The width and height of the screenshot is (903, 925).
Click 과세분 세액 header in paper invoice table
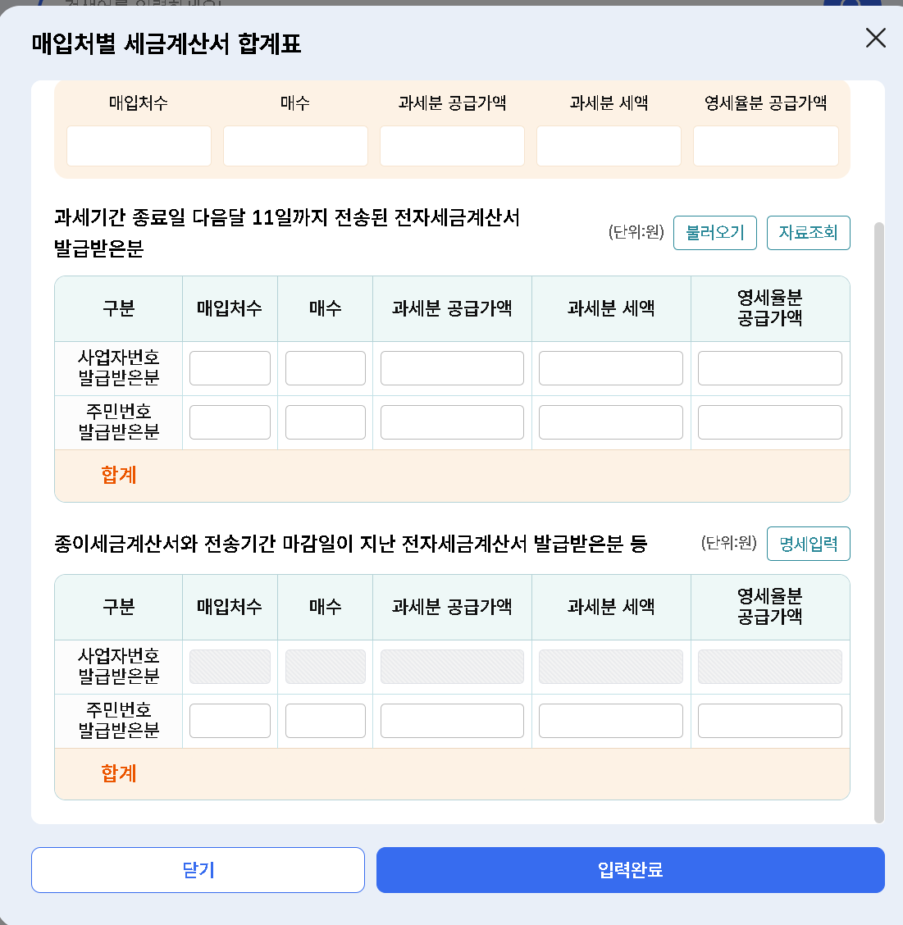[611, 607]
